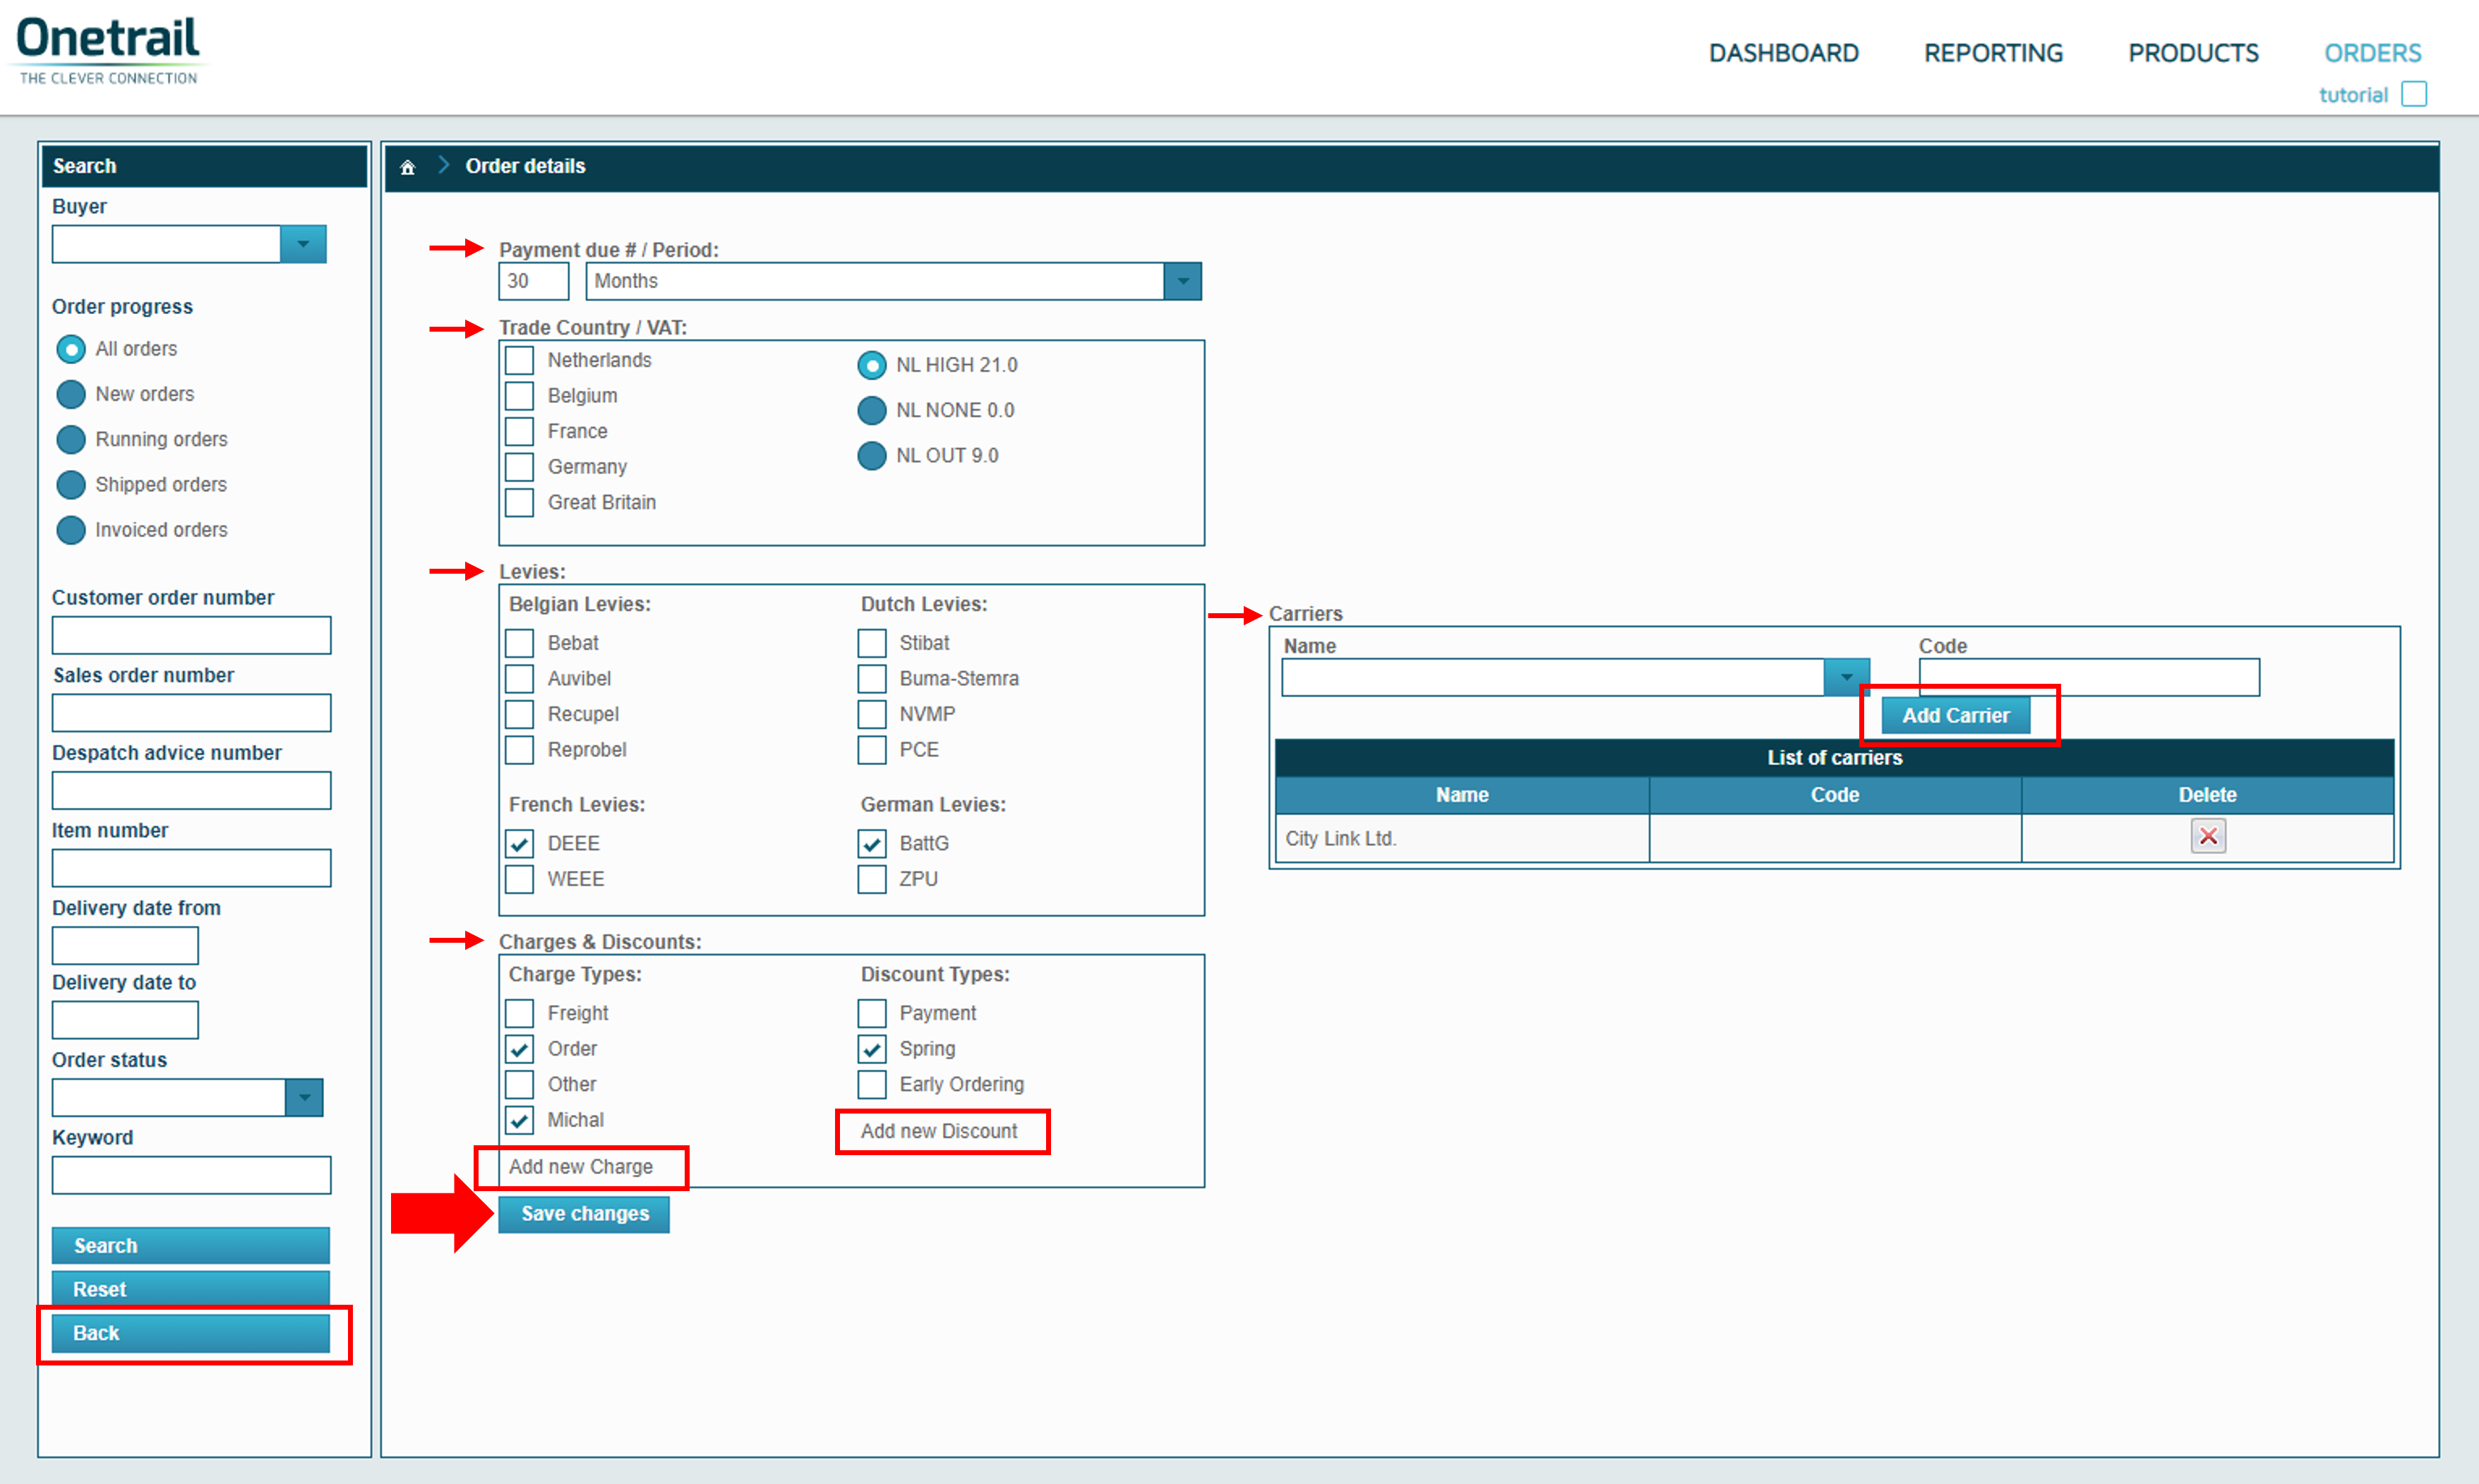
Task: Uncheck the DEEE French levy
Action: [x=519, y=843]
